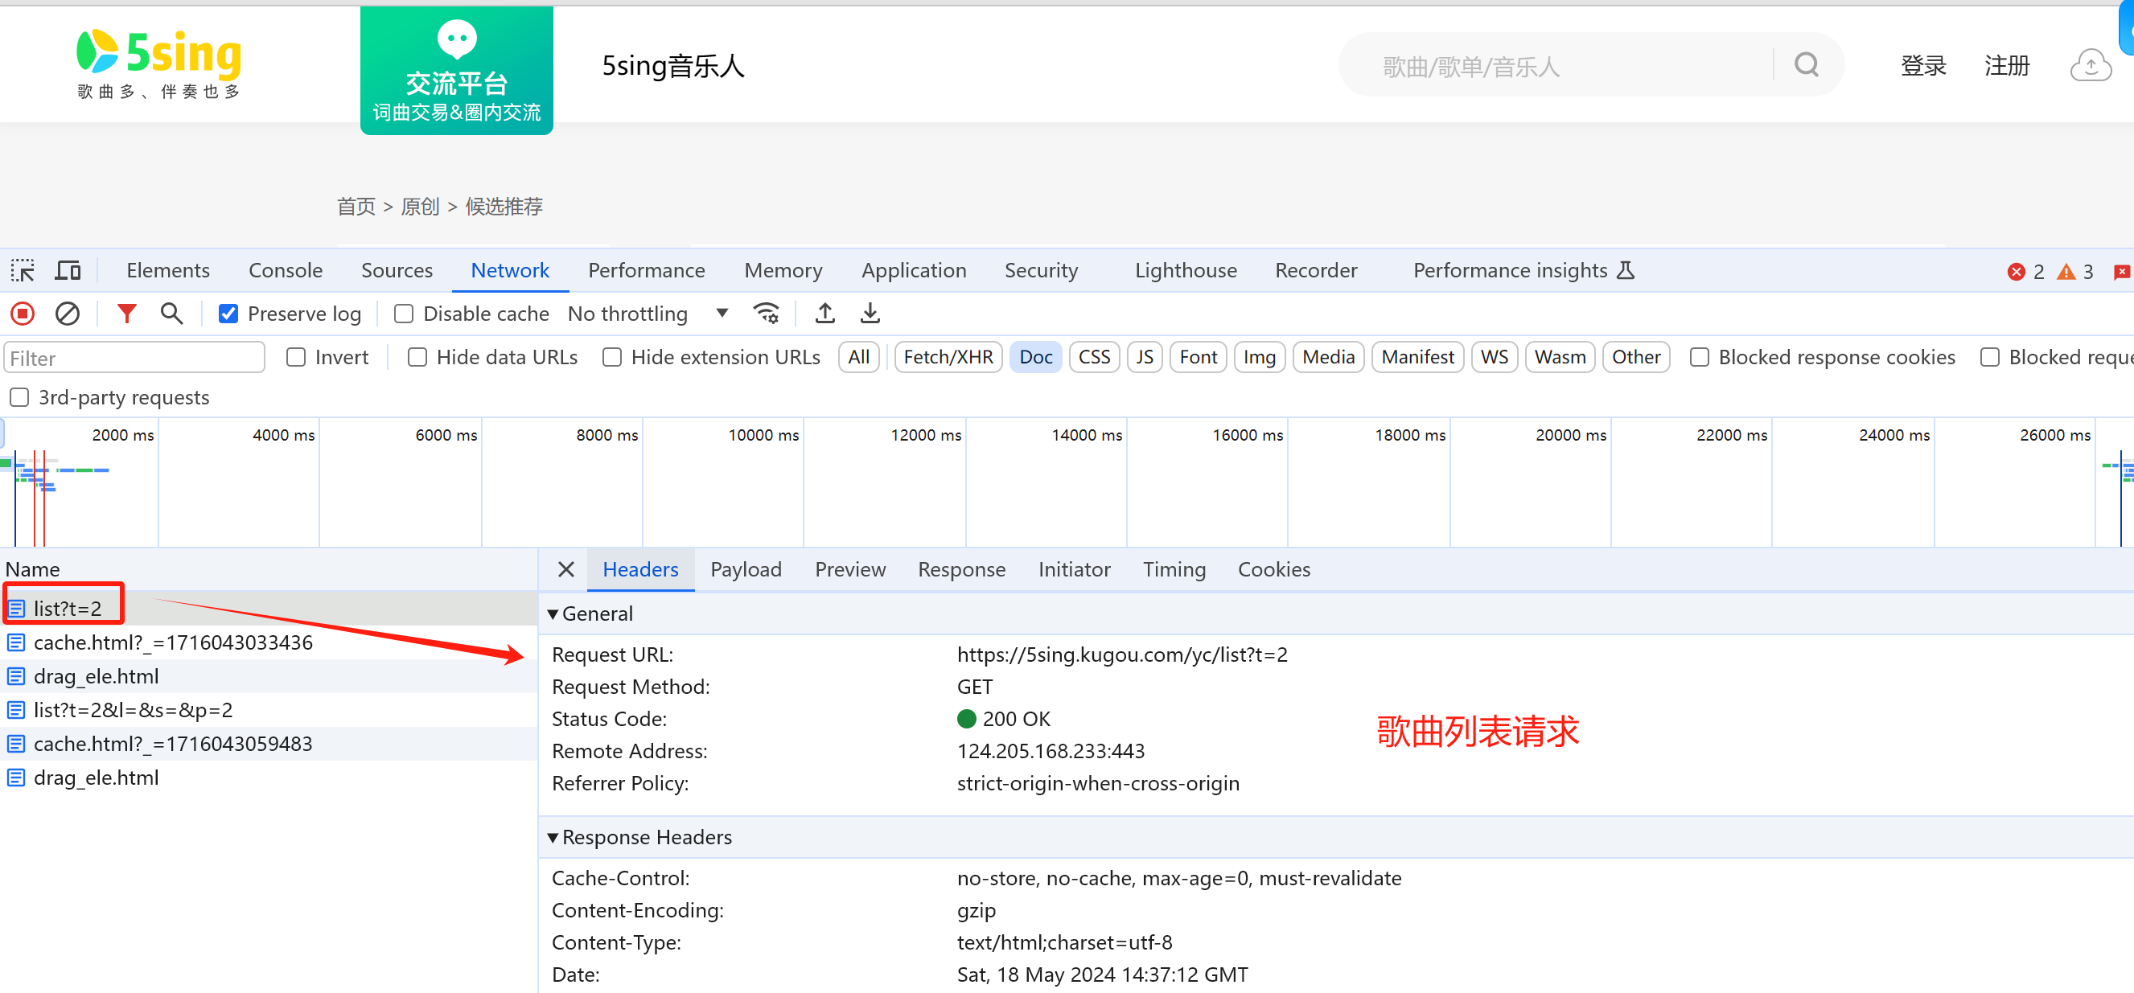Click the 5sing logo
This screenshot has width=2134, height=993.
coord(159,64)
